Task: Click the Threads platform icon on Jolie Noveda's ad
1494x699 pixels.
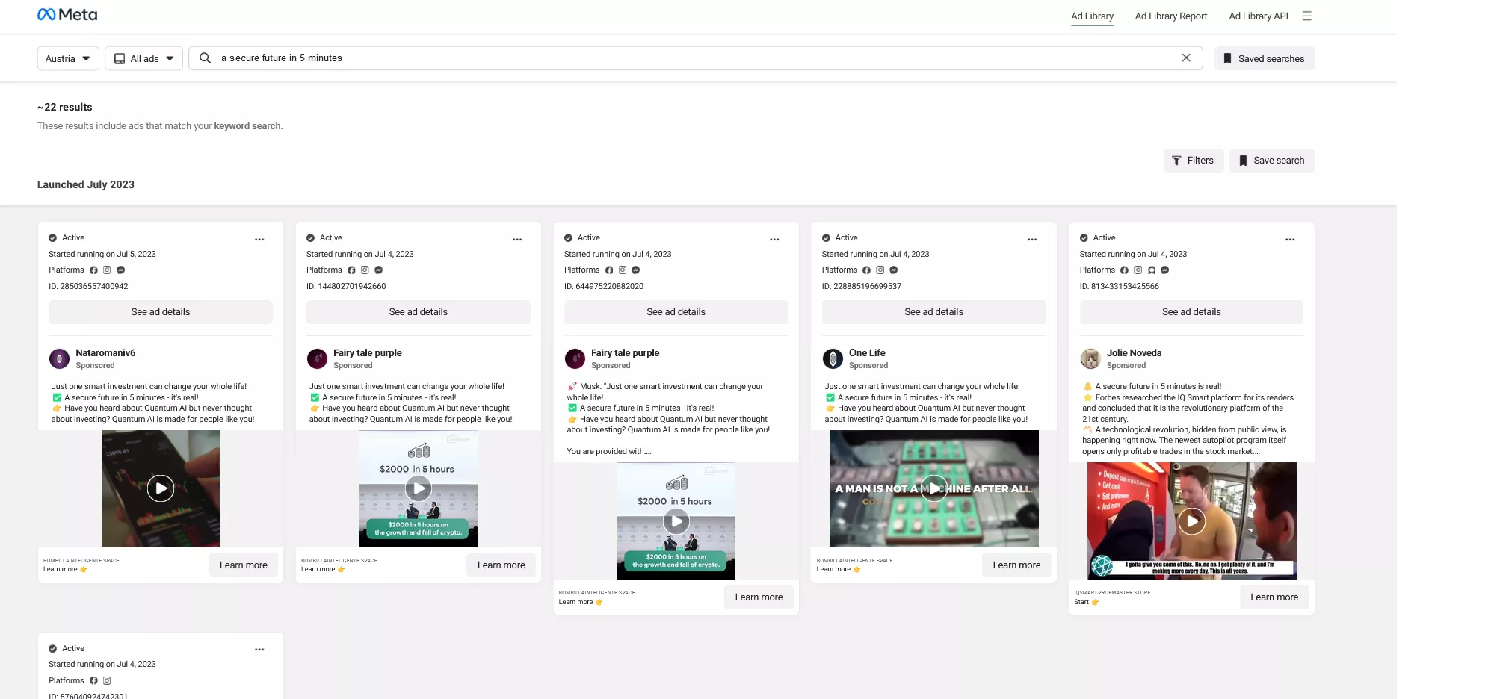Action: pos(1152,270)
